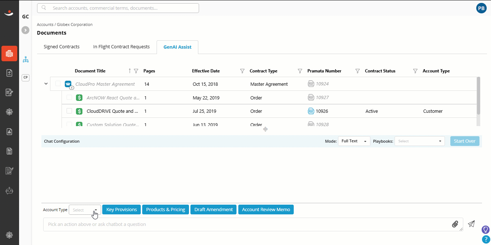This screenshot has height=245, width=491.
Task: Click the panel splitter handle below table
Action: (x=265, y=129)
